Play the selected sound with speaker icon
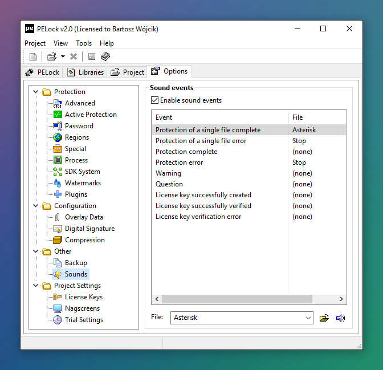Screen dimensions: 383x370 click(340, 318)
